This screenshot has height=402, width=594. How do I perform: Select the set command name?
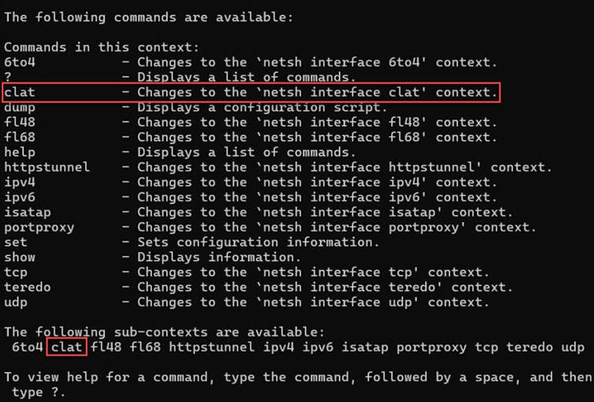coord(16,242)
